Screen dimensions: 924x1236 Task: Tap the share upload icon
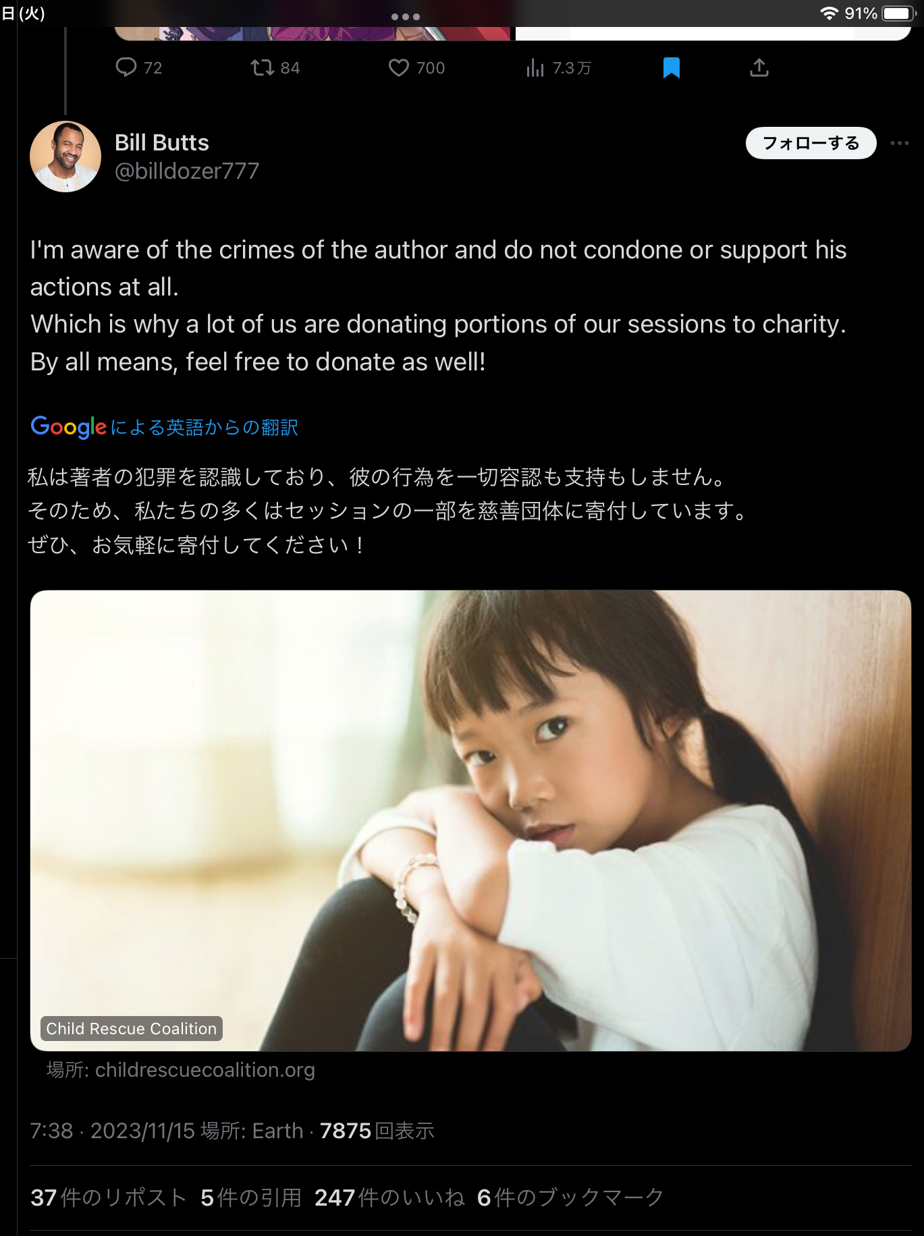[x=759, y=67]
